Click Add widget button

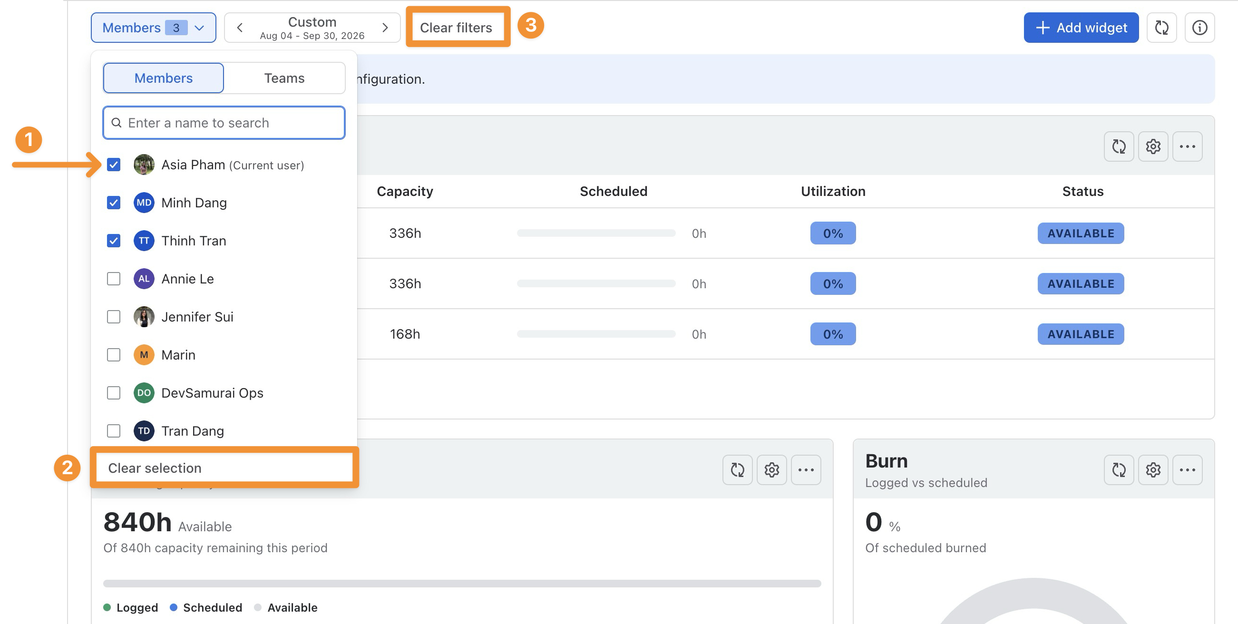tap(1081, 28)
